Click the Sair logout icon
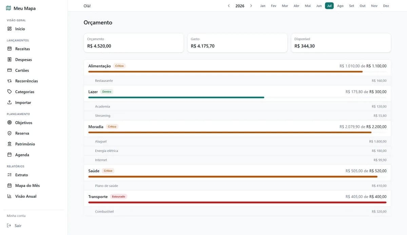The image size is (407, 235). [x=9, y=226]
